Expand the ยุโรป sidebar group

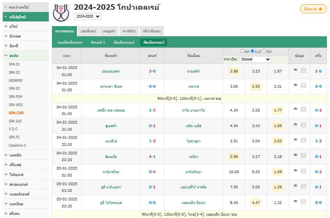(x=26, y=26)
